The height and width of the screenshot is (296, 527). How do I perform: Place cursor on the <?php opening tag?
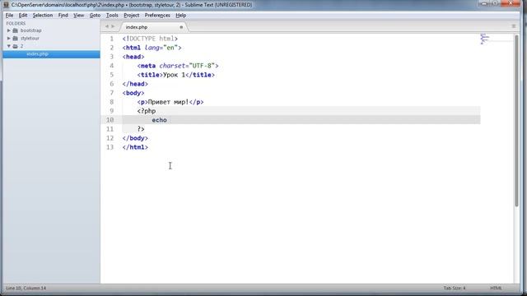[147, 111]
